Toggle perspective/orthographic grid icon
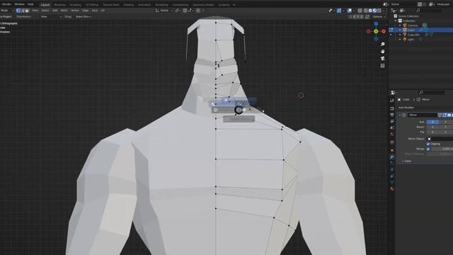This screenshot has height=255, width=453. (382, 66)
